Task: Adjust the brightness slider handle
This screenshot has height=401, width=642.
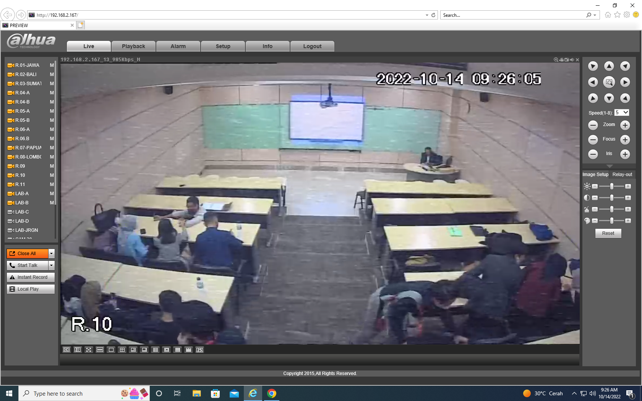Action: (x=612, y=186)
